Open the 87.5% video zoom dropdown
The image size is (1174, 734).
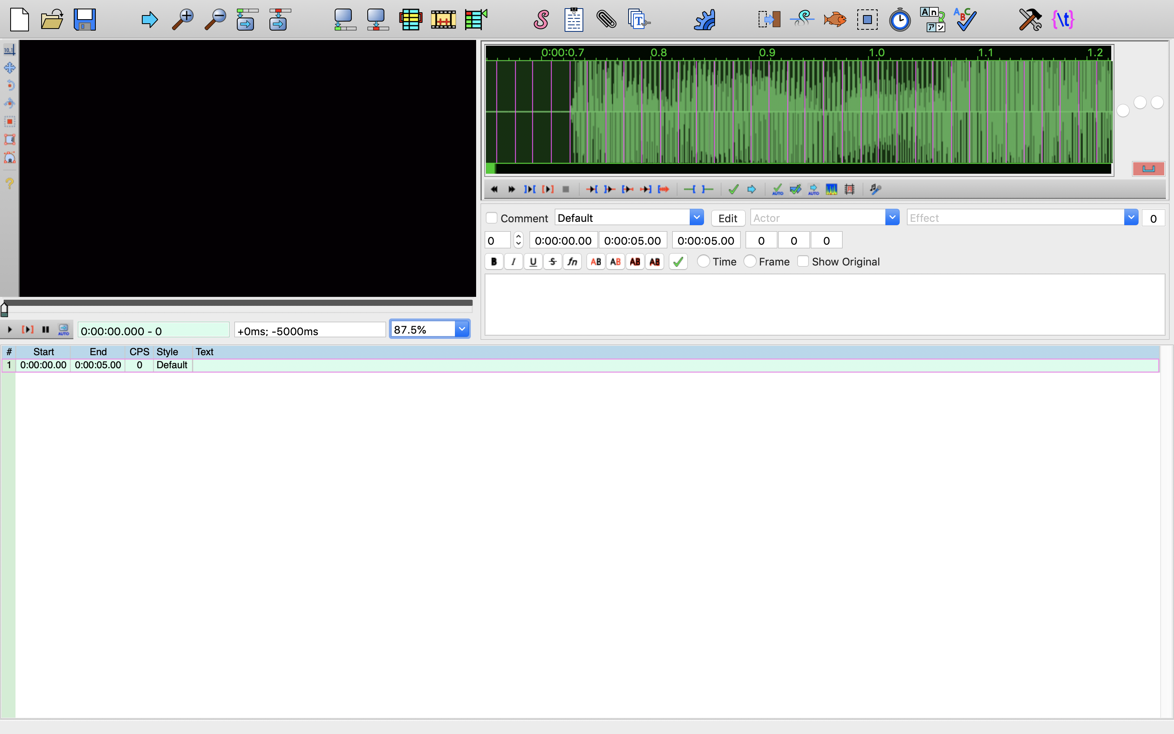click(x=462, y=329)
